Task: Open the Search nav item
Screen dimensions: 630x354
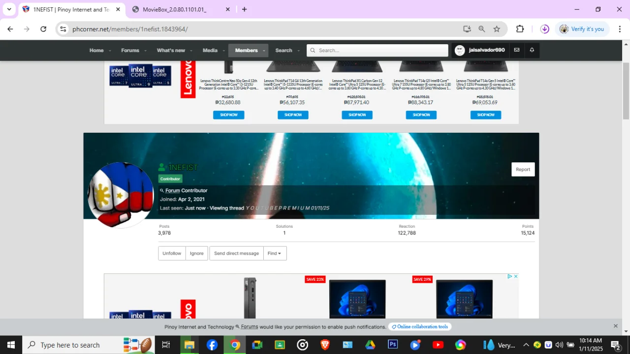Action: pyautogui.click(x=283, y=50)
